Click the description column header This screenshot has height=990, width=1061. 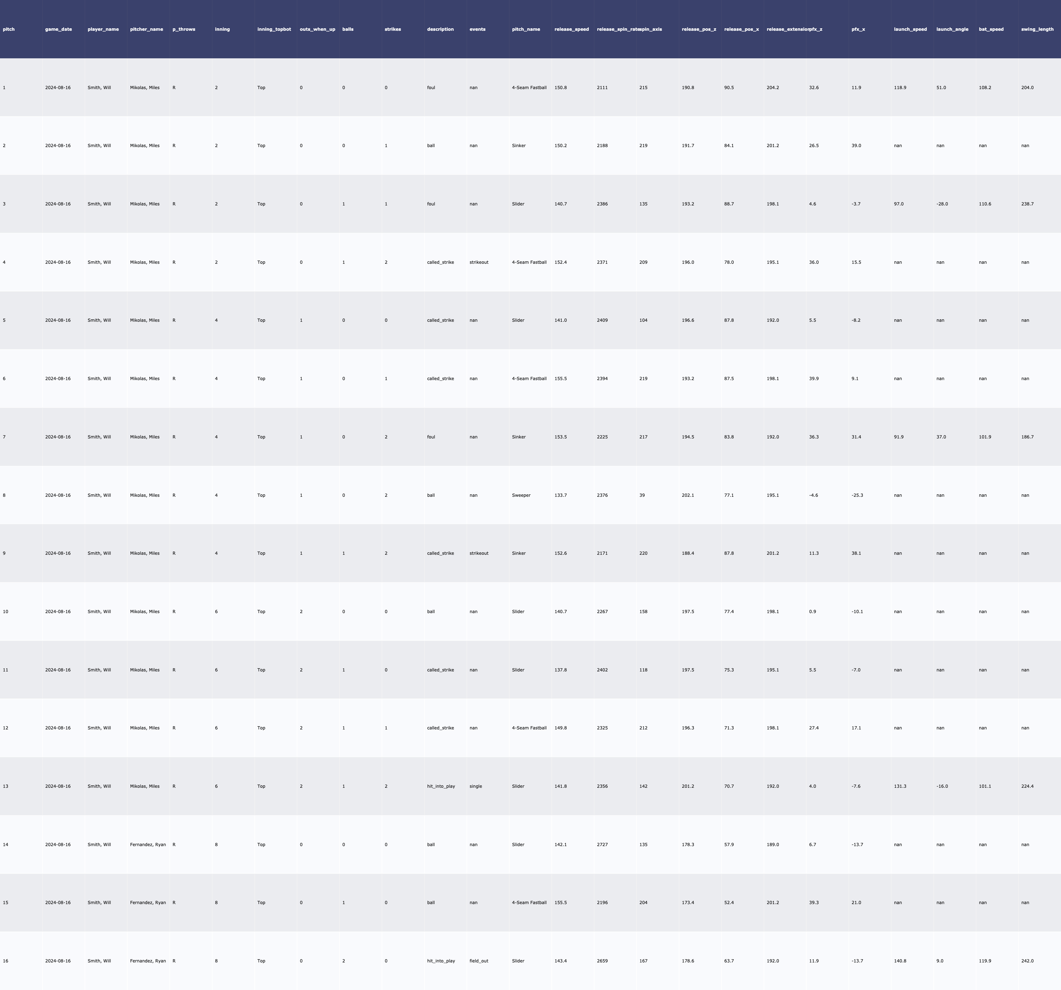point(440,29)
